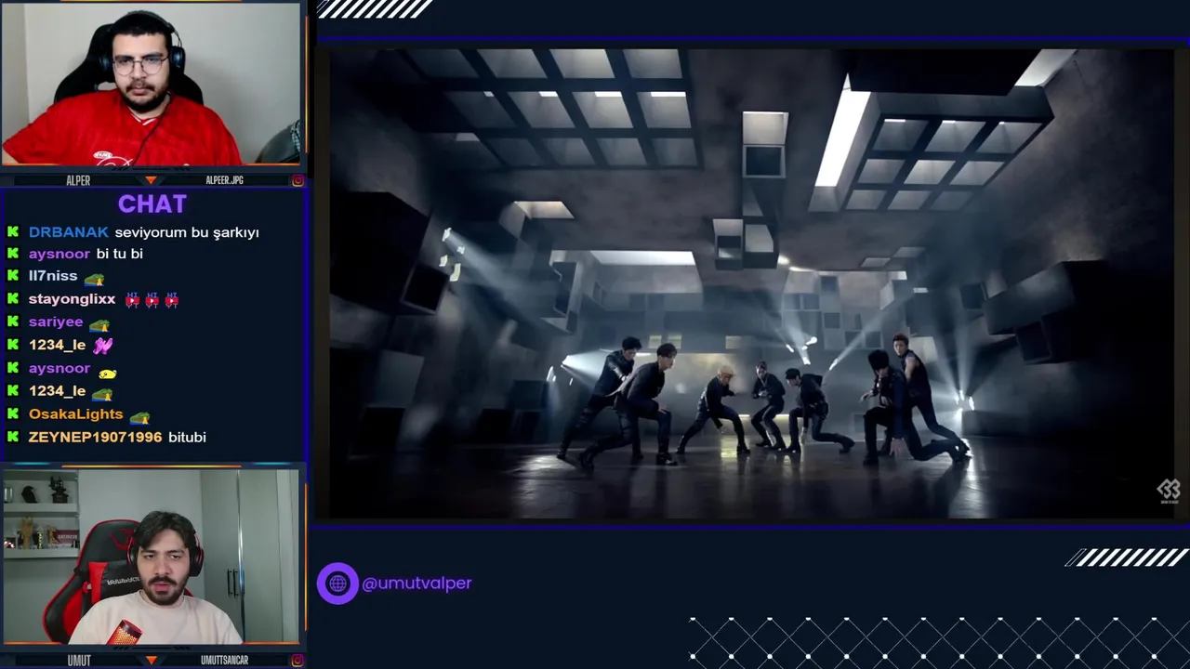Click the first HI emote after stayonglixx
The height and width of the screenshot is (669, 1190).
pyautogui.click(x=132, y=299)
